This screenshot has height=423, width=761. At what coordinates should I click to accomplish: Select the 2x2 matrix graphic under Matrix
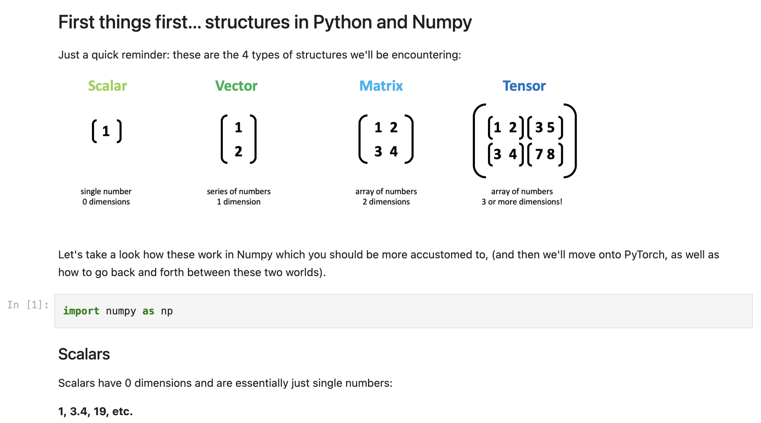[386, 139]
